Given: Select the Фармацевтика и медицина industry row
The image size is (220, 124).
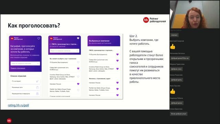Looking at the screenshot, I should (x=25, y=94).
